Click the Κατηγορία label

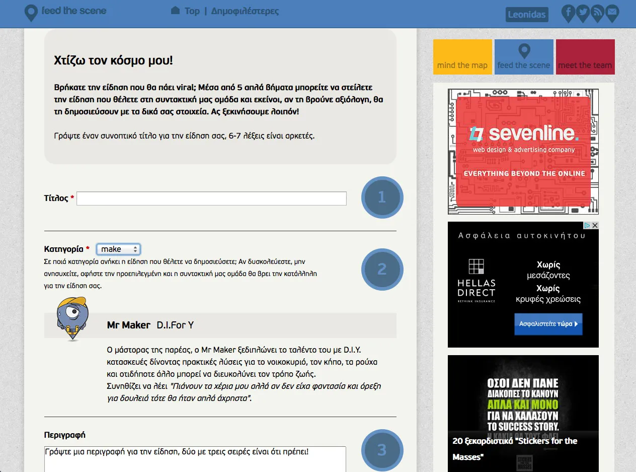(x=64, y=249)
